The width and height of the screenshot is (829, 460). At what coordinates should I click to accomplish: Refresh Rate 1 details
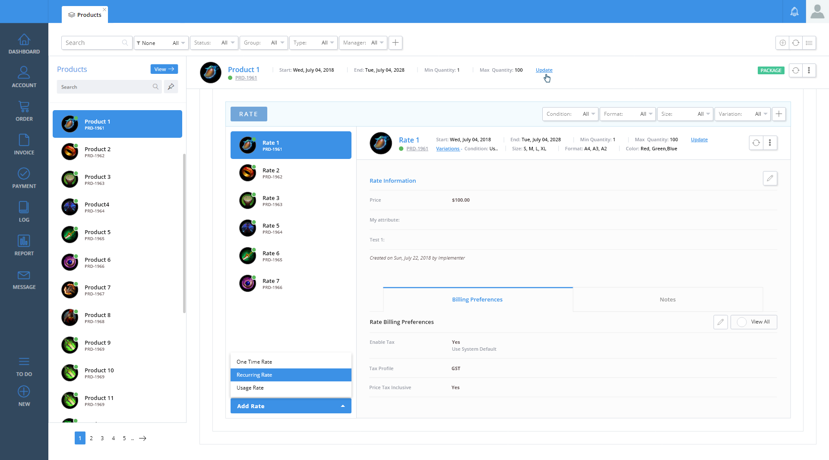click(x=756, y=143)
